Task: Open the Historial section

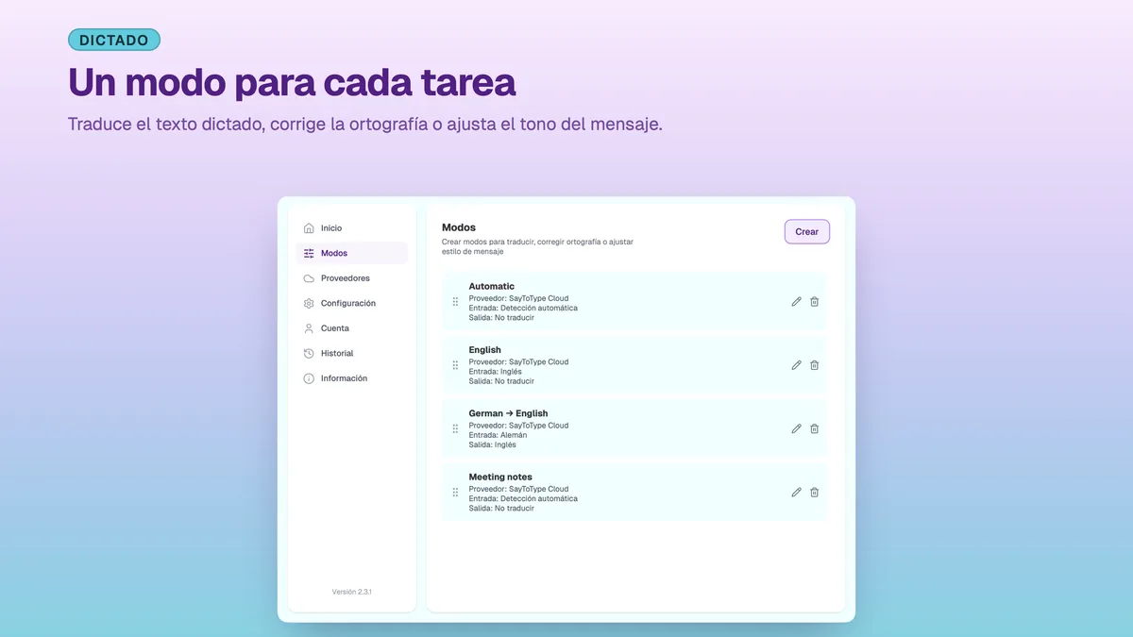Action: tap(351, 353)
